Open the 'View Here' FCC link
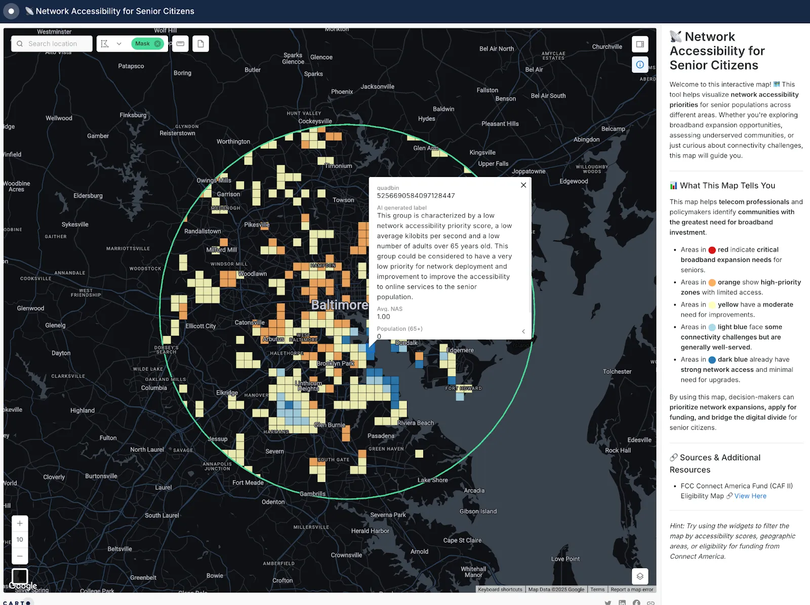The height and width of the screenshot is (605, 810). pyautogui.click(x=750, y=496)
